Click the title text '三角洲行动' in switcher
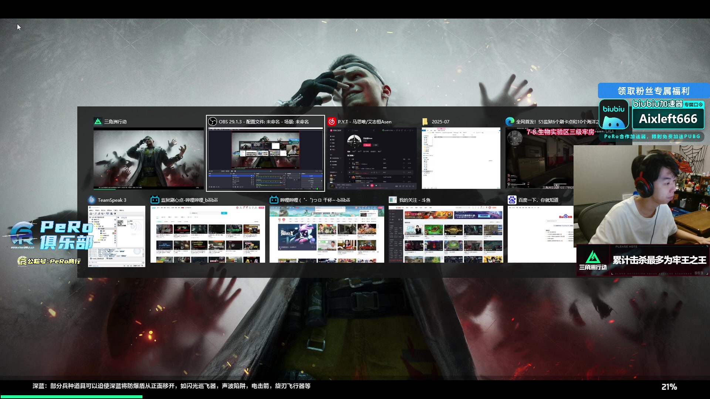Image resolution: width=710 pixels, height=399 pixels. tap(115, 122)
